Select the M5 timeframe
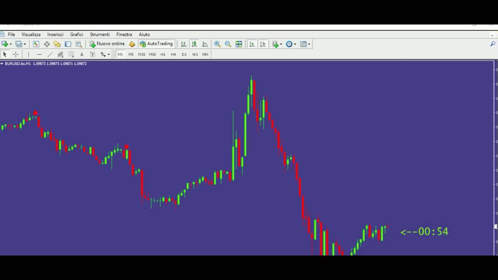Image resolution: width=498 pixels, height=280 pixels. point(131,54)
